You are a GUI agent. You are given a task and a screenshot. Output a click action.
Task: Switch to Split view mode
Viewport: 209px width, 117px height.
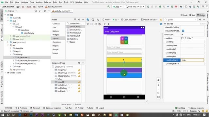click(x=192, y=15)
